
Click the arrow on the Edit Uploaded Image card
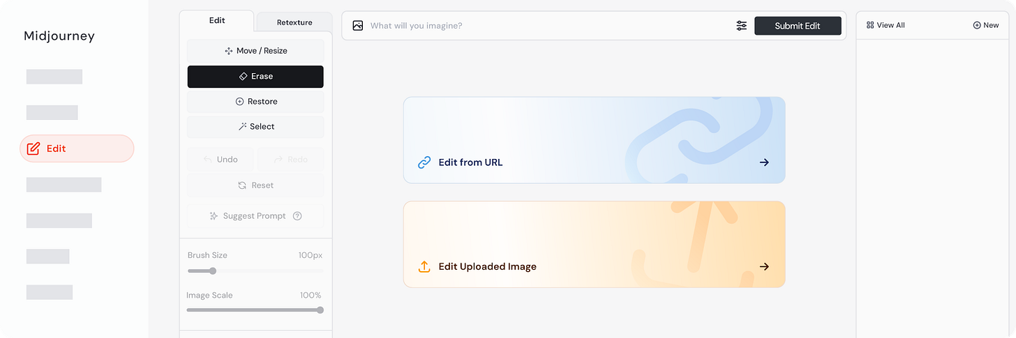pyautogui.click(x=764, y=266)
